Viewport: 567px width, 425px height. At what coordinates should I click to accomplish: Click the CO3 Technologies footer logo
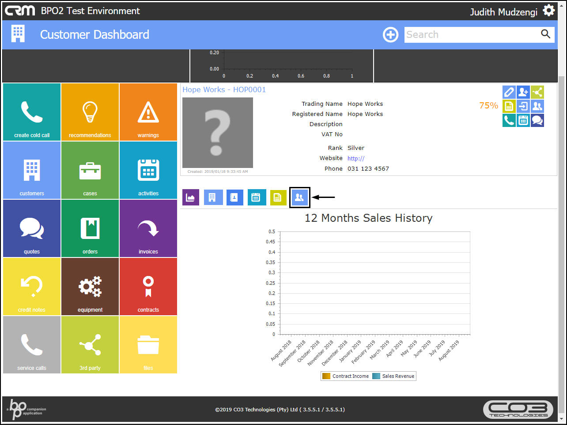point(518,410)
